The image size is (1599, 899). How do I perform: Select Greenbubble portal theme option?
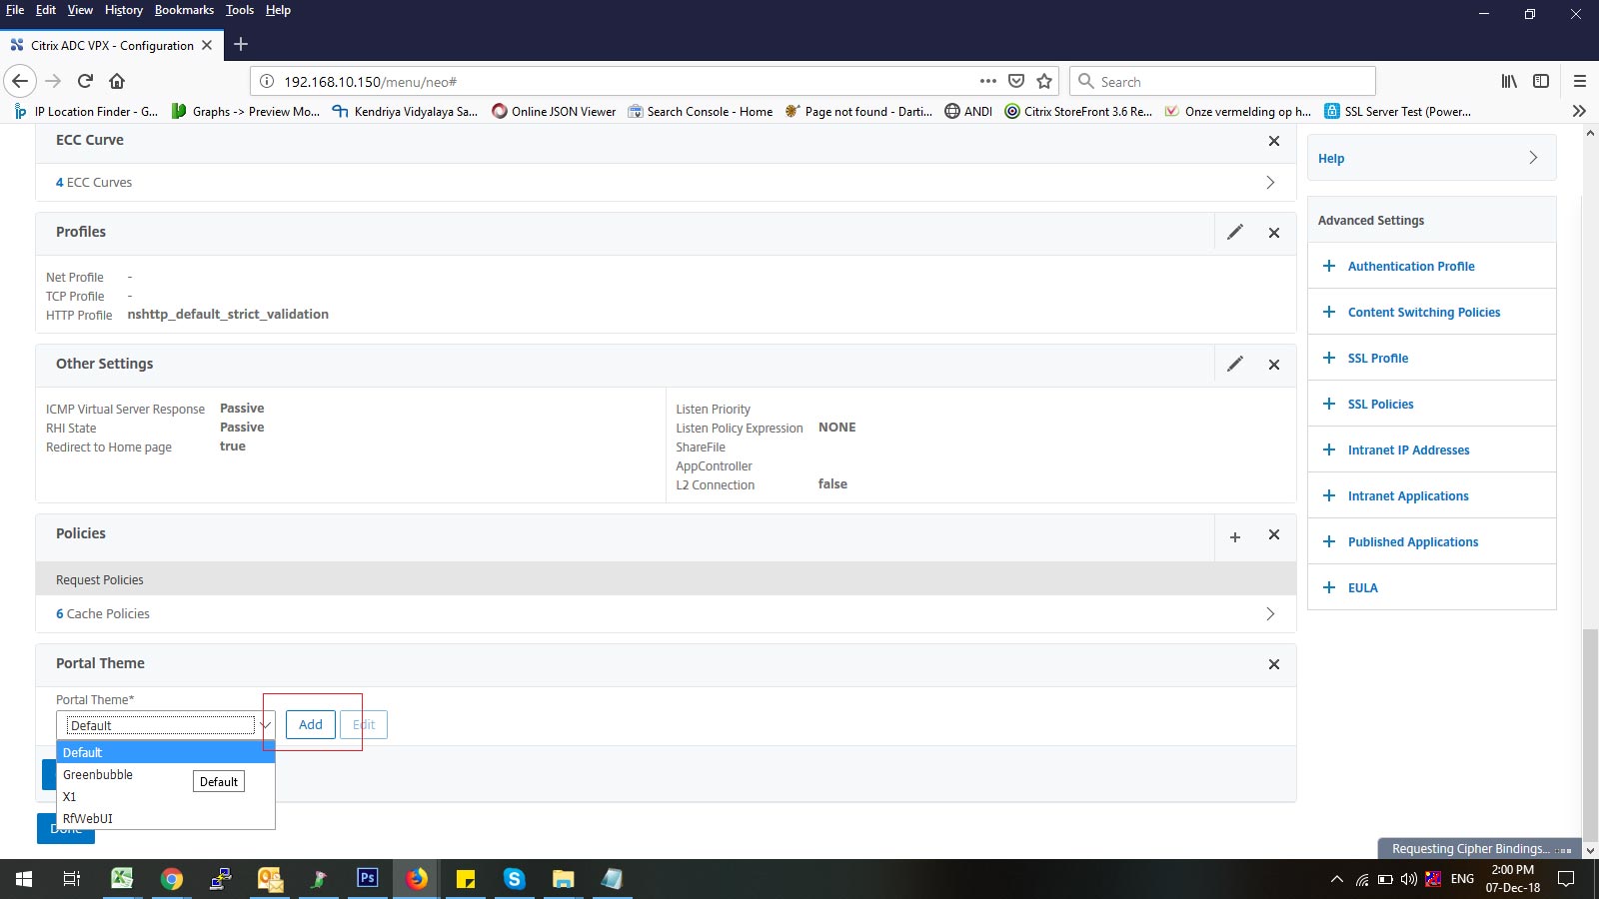(166, 774)
